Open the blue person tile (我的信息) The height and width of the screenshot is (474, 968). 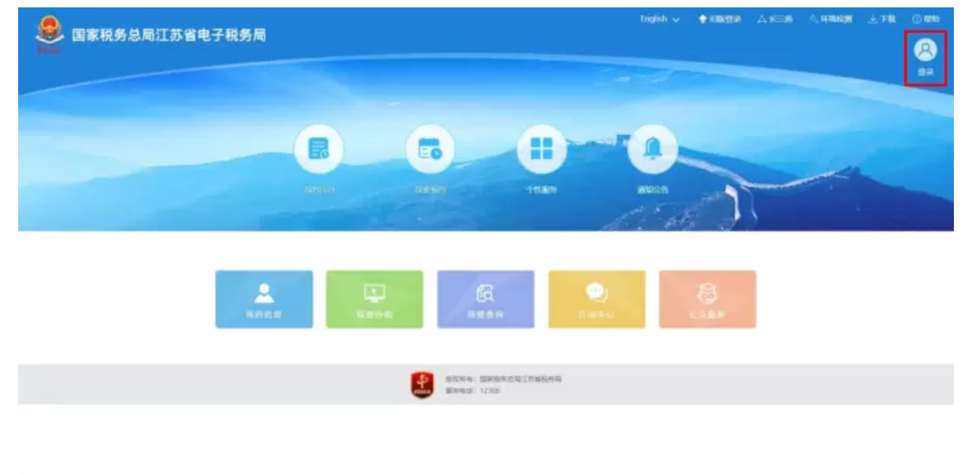click(x=264, y=299)
